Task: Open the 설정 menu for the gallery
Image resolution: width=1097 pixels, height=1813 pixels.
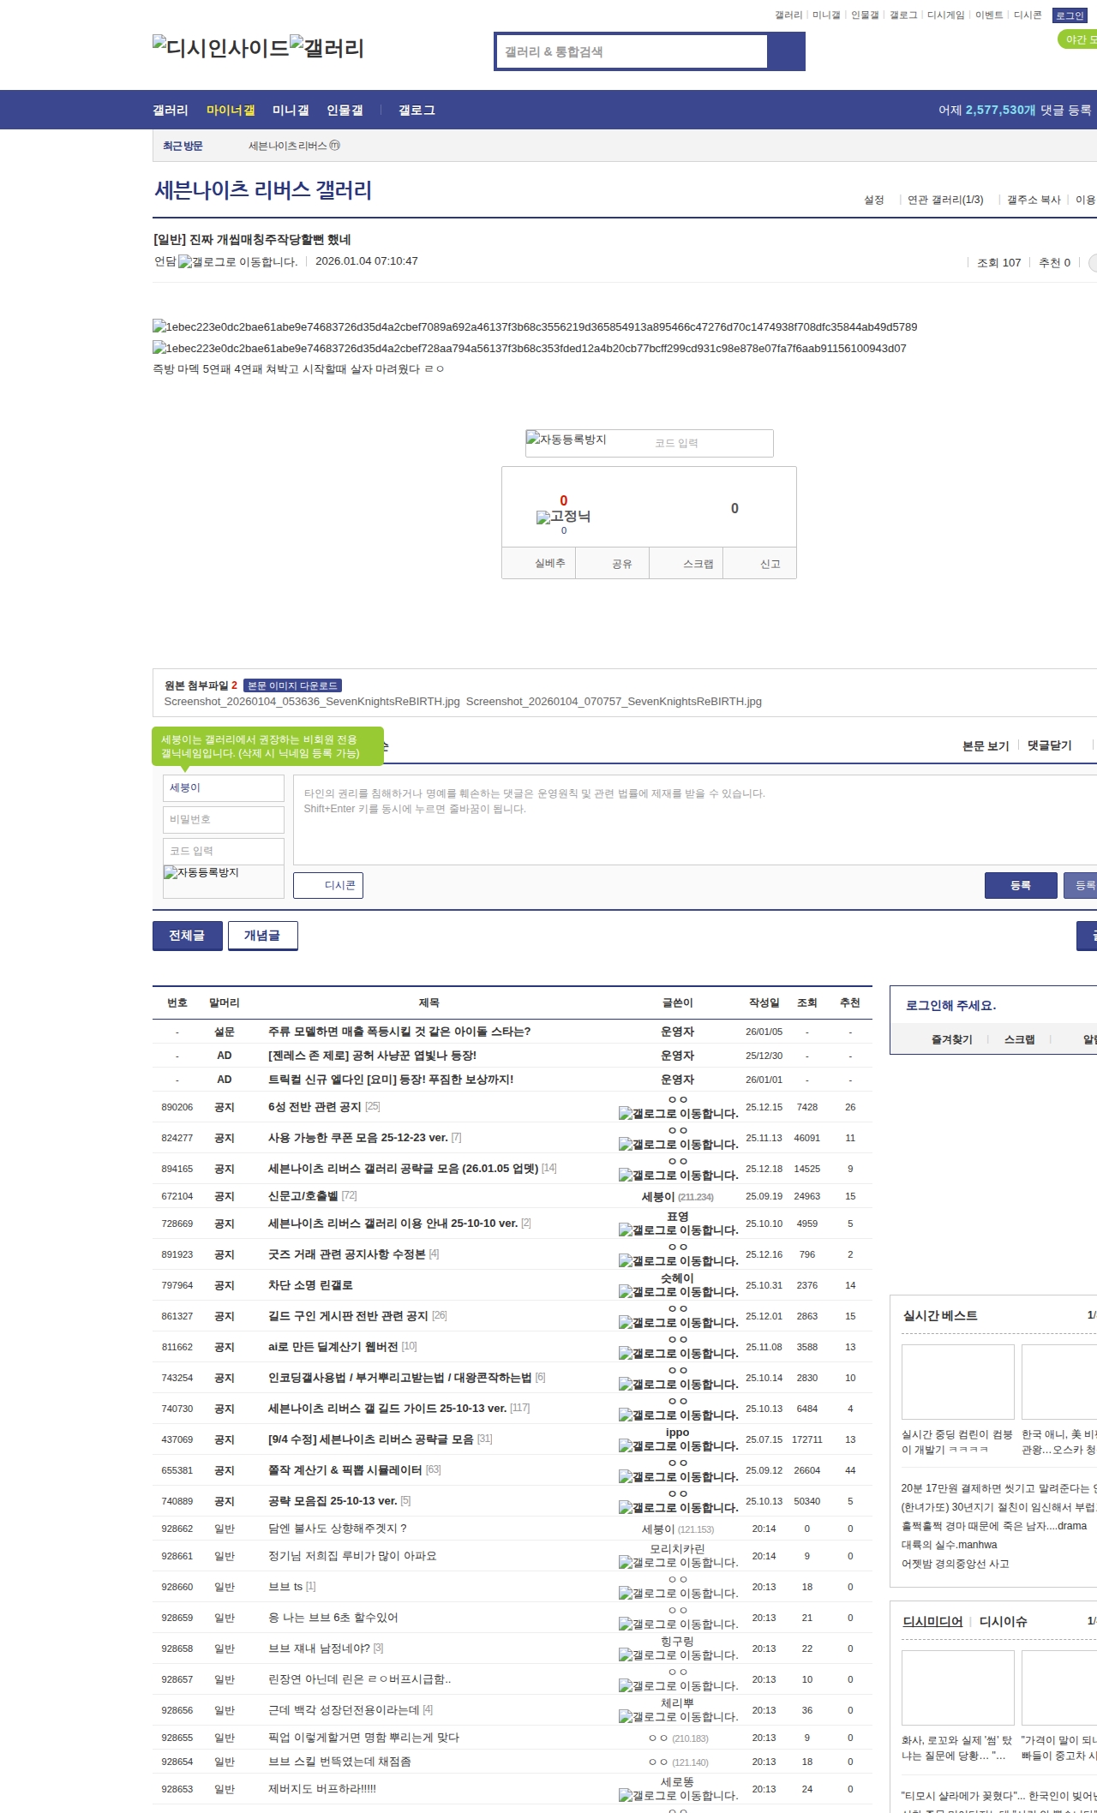Action: pos(873,200)
